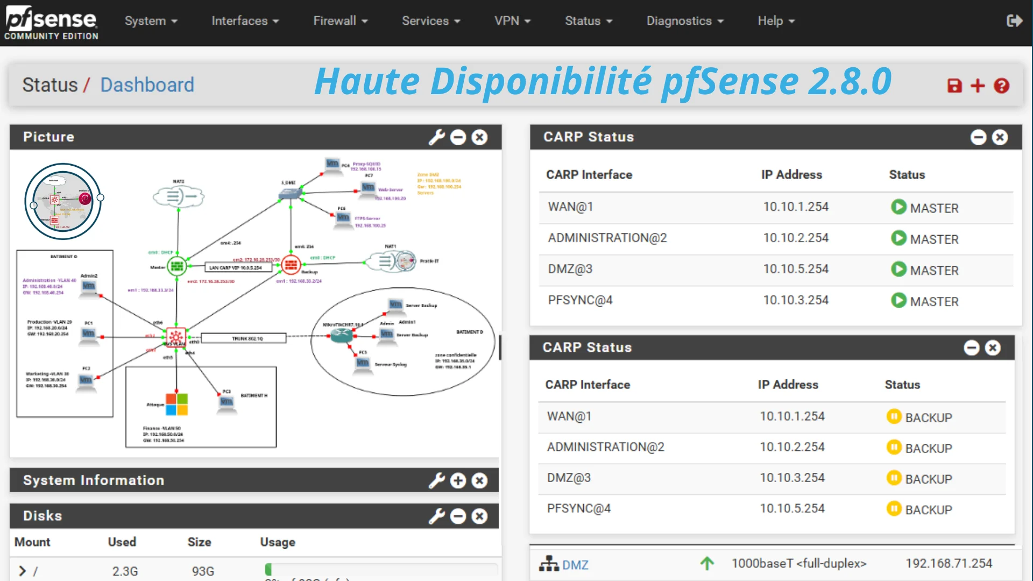
Task: Configure System Information widget with wrench icon
Action: pos(436,480)
